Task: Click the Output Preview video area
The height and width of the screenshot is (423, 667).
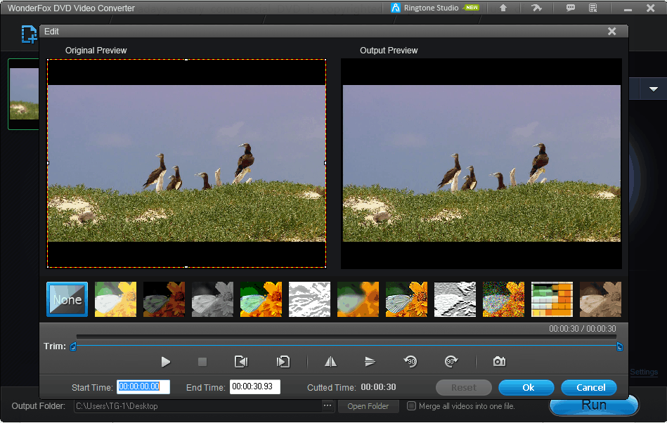Action: [x=481, y=164]
